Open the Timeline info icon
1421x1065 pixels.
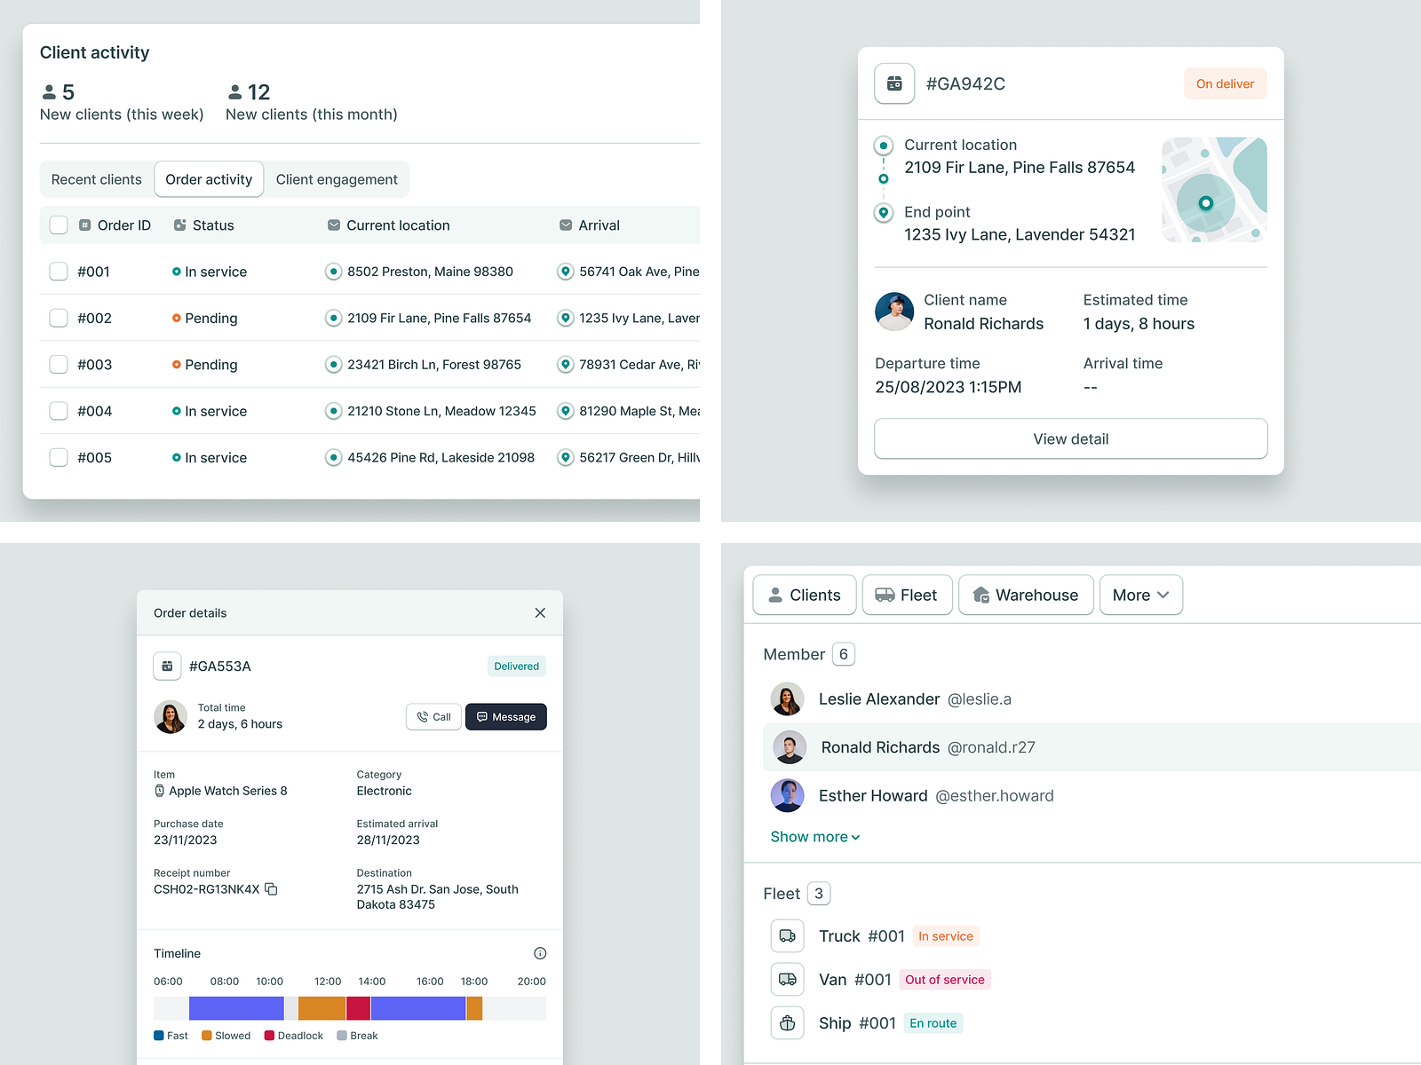pyautogui.click(x=539, y=952)
